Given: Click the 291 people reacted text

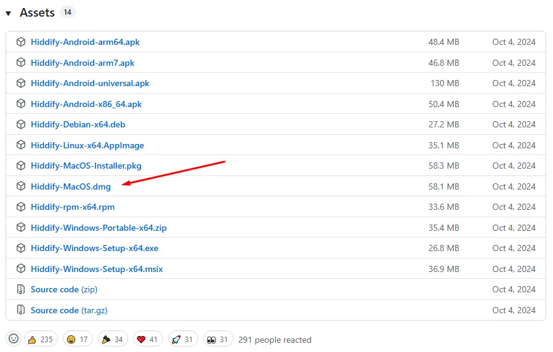Looking at the screenshot, I should click(x=275, y=340).
